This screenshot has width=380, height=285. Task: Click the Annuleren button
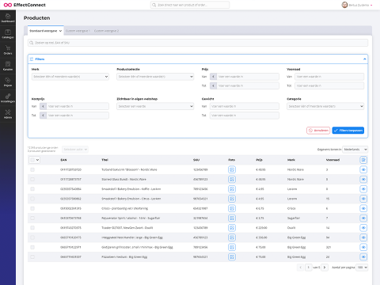[x=318, y=131]
